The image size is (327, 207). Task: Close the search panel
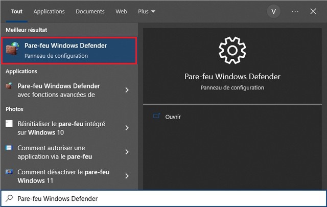313,11
